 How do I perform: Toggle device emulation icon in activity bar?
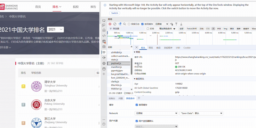point(104,25)
